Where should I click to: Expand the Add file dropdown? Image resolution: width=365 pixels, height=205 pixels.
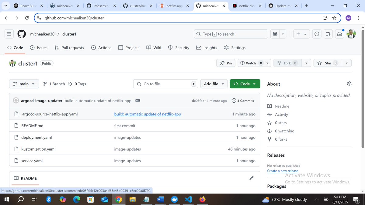click(214, 84)
